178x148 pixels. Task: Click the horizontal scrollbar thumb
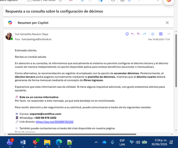click(x=72, y=134)
